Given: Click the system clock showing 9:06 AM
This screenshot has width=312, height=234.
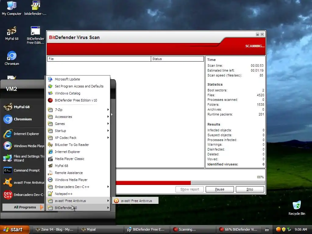Looking at the screenshot, I should (301, 229).
